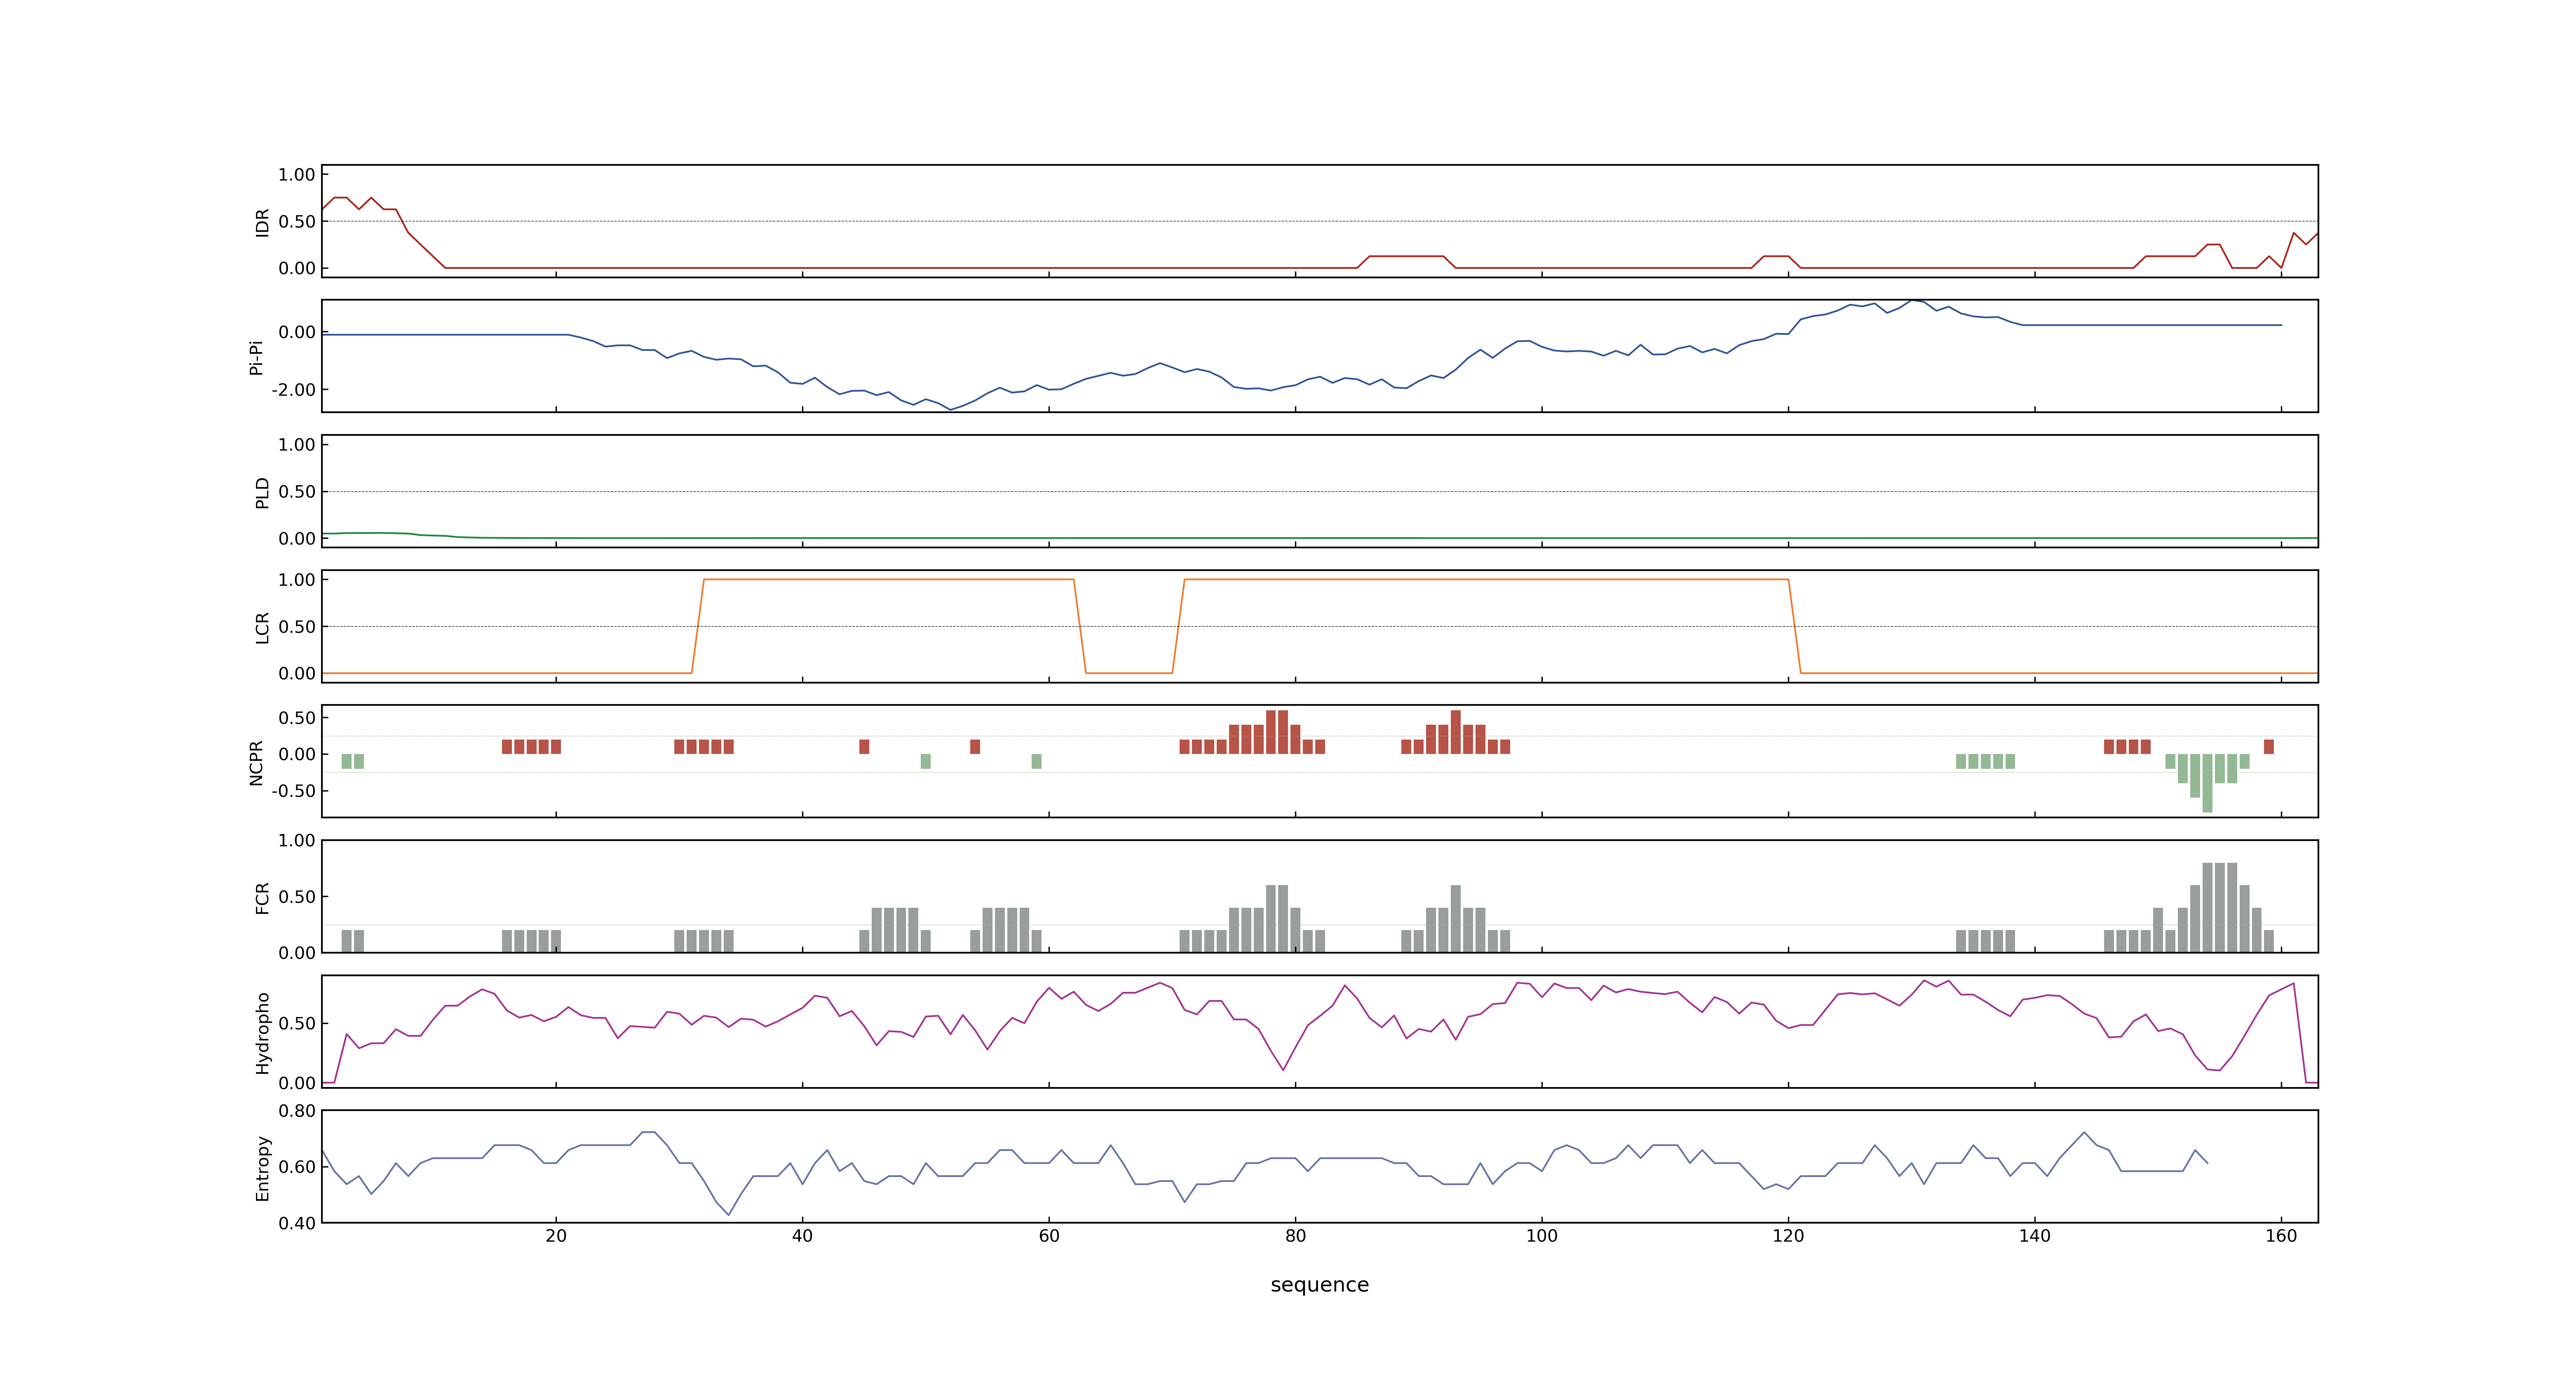Click the LCR axis label
2576x1374 pixels.
tap(262, 627)
